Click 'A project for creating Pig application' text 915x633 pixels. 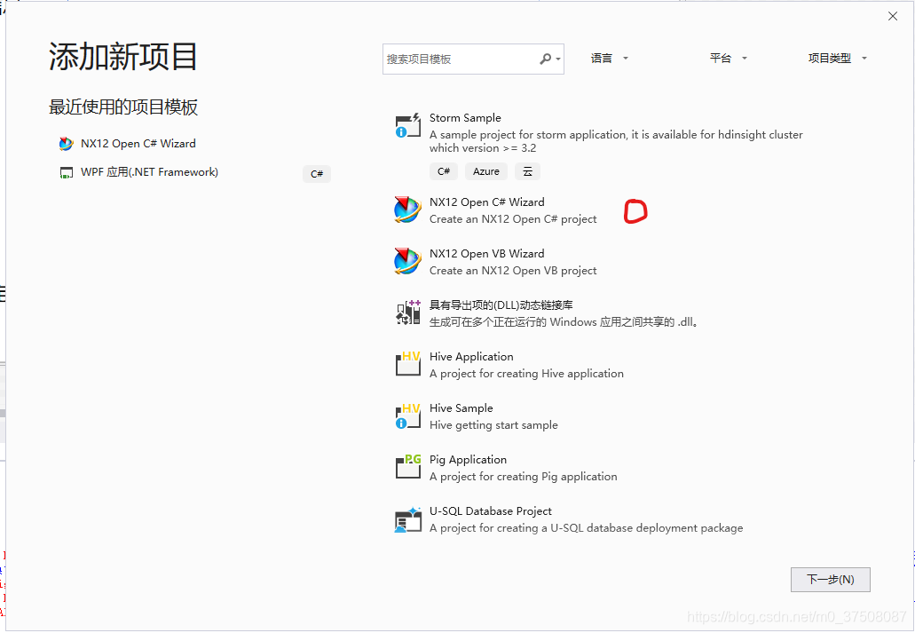pos(524,477)
